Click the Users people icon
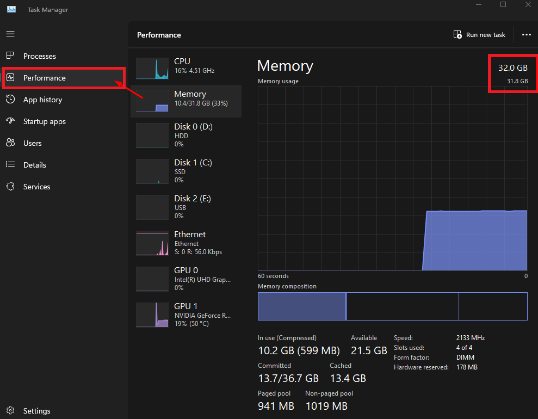Screen dimensions: 538x419 (10, 143)
